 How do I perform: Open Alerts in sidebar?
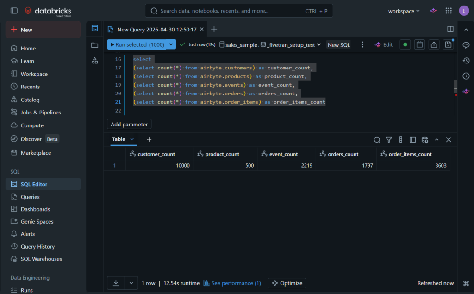tap(43, 234)
